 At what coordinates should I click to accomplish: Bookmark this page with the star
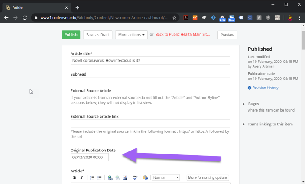tap(174, 18)
